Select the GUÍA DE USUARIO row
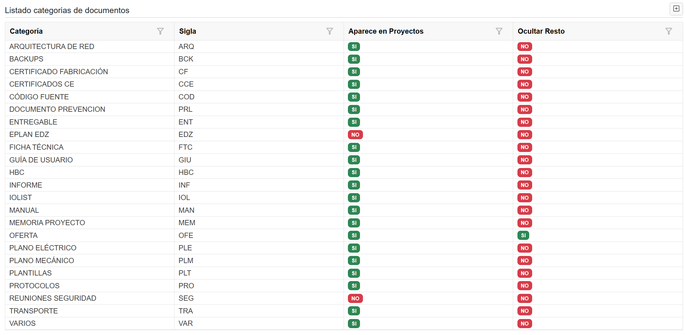This screenshot has width=685, height=335. pyautogui.click(x=41, y=160)
